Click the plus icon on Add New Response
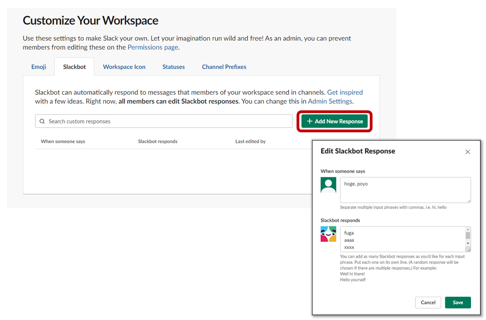 [x=309, y=121]
